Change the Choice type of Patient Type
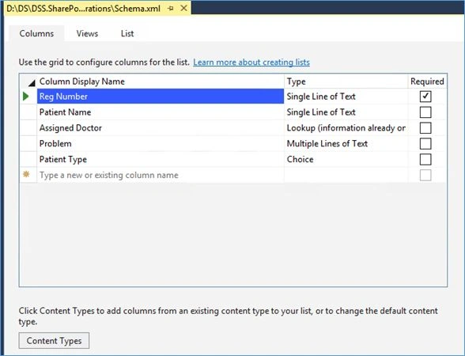This screenshot has width=465, height=356. (x=346, y=159)
